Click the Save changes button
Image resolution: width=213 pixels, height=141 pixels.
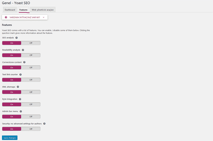pyautogui.click(x=10, y=138)
